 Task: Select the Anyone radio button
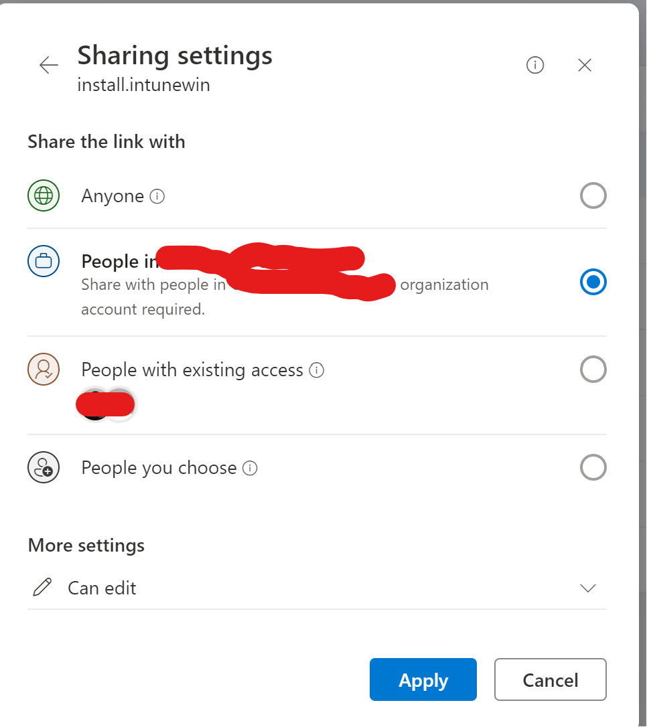[593, 195]
